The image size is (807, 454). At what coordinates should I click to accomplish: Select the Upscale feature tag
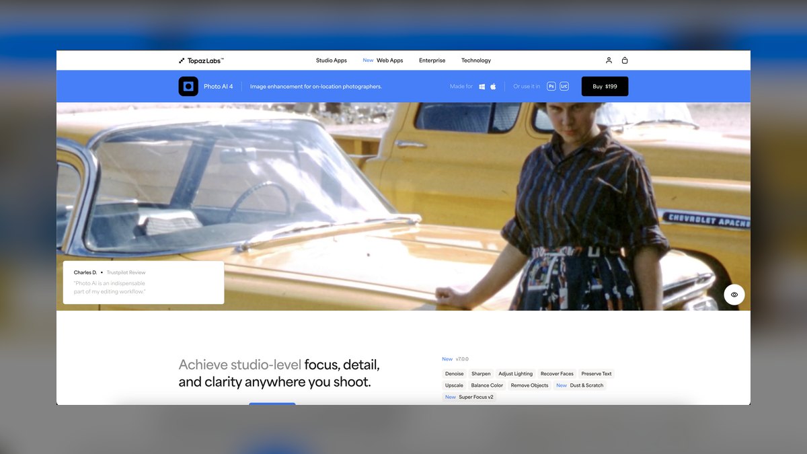click(x=454, y=385)
